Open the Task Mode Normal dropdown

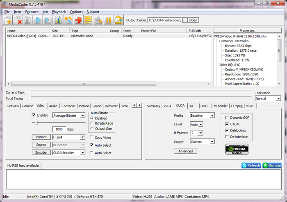coord(278,99)
